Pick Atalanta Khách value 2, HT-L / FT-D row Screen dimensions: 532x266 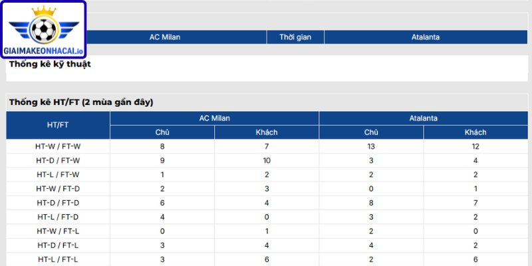click(475, 217)
